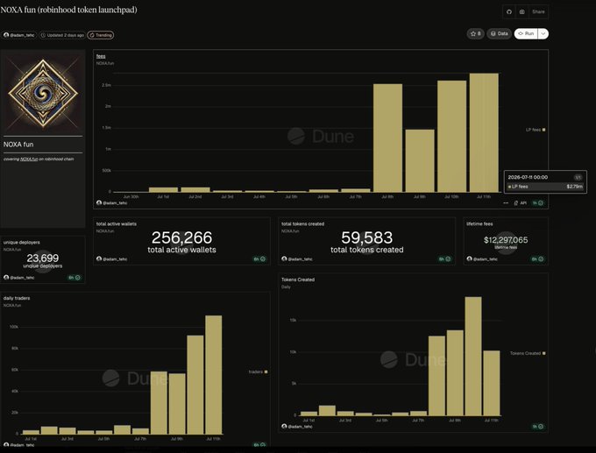The height and width of the screenshot is (453, 596).
Task: Open the GitHub icon in the top toolbar
Action: click(509, 11)
